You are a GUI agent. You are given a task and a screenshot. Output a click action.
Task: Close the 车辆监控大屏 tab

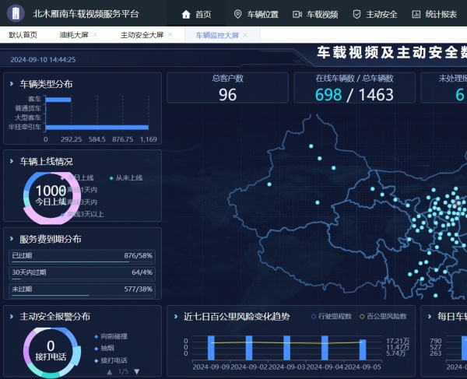click(x=245, y=35)
